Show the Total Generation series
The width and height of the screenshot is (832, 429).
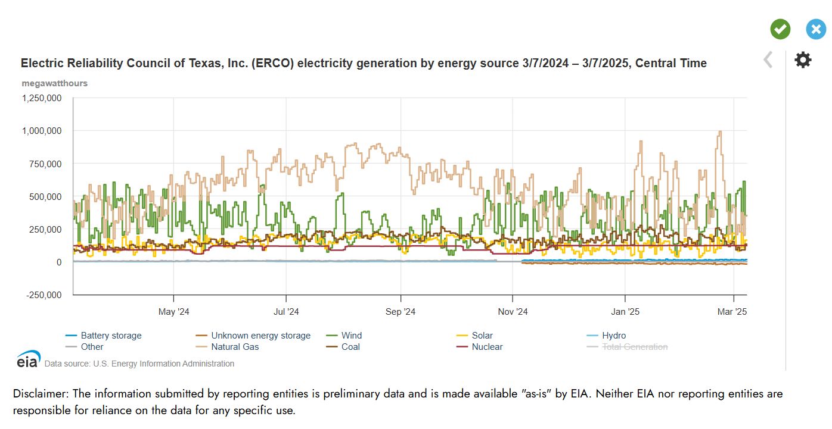635,347
